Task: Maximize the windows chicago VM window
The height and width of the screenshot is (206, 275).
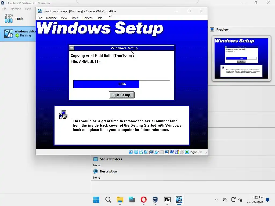Action: tap(189, 11)
